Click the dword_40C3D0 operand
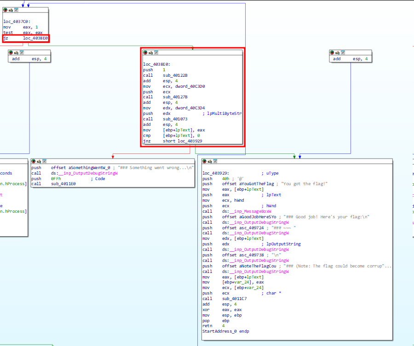This screenshot has height=346, width=414. [x=190, y=86]
